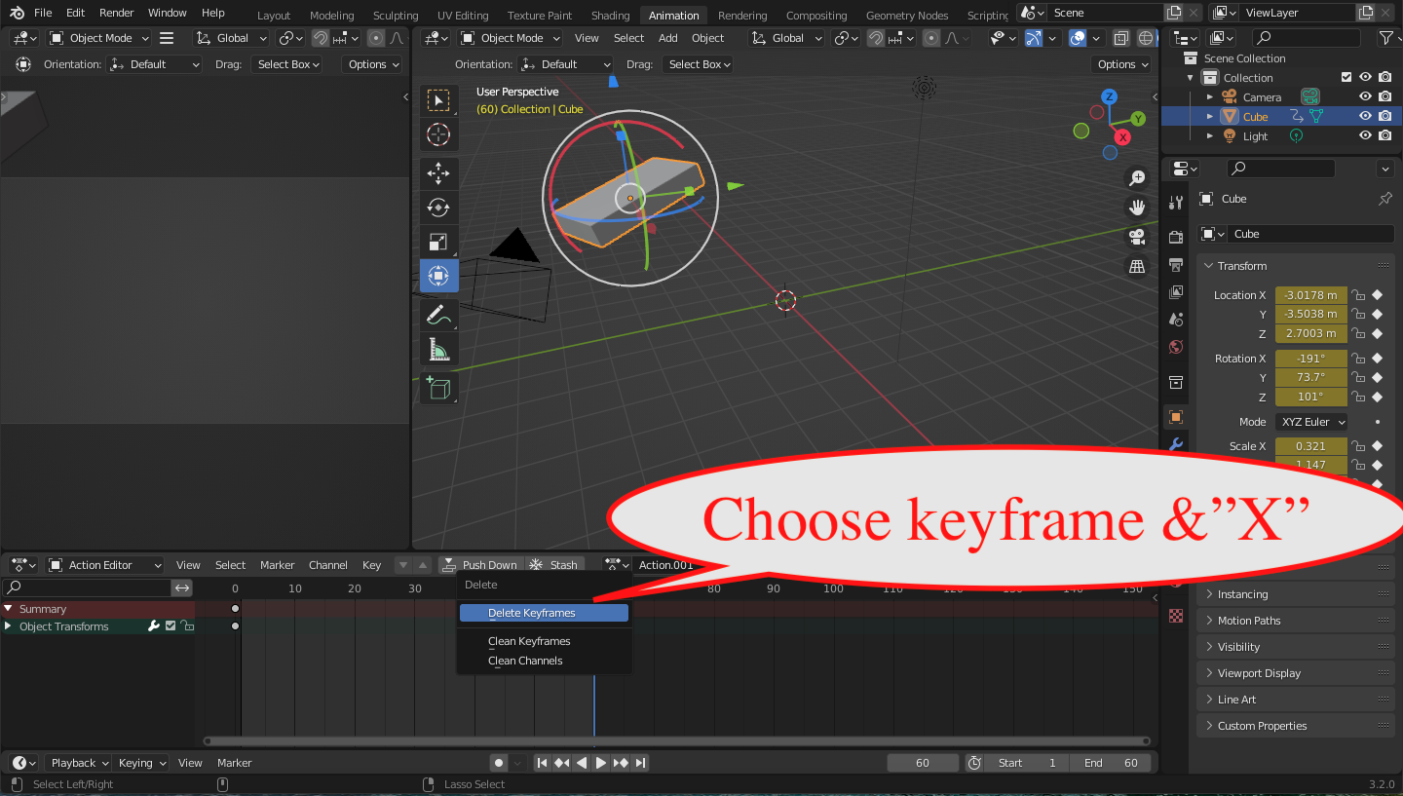Activate the Annotate pencil tool
The height and width of the screenshot is (796, 1403).
438,315
